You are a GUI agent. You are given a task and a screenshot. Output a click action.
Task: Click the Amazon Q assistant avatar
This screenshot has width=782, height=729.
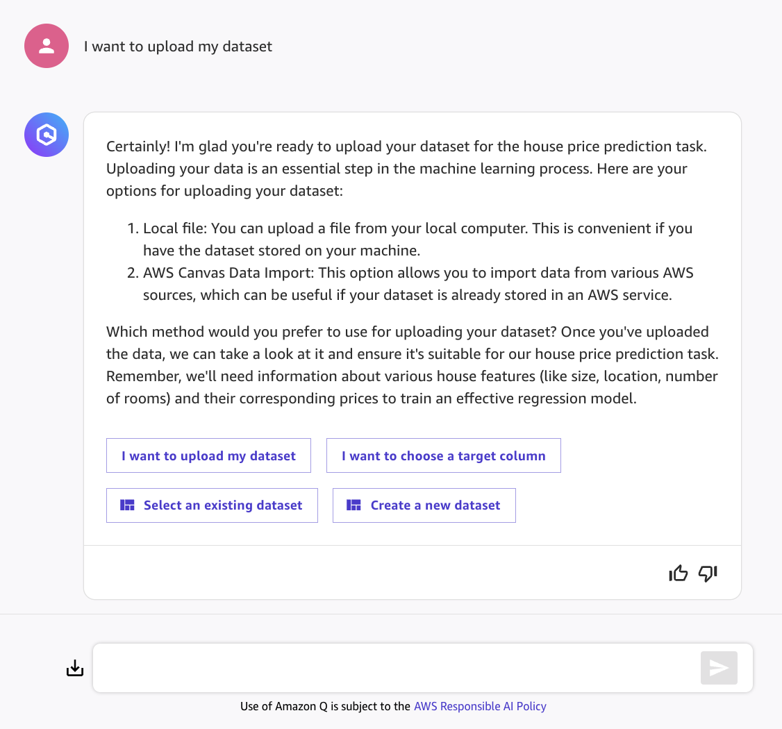click(x=47, y=135)
